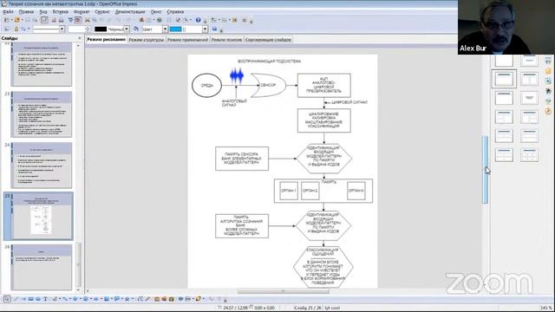Choose the Symbol Shapes smiley tool

pyautogui.click(x=85, y=299)
